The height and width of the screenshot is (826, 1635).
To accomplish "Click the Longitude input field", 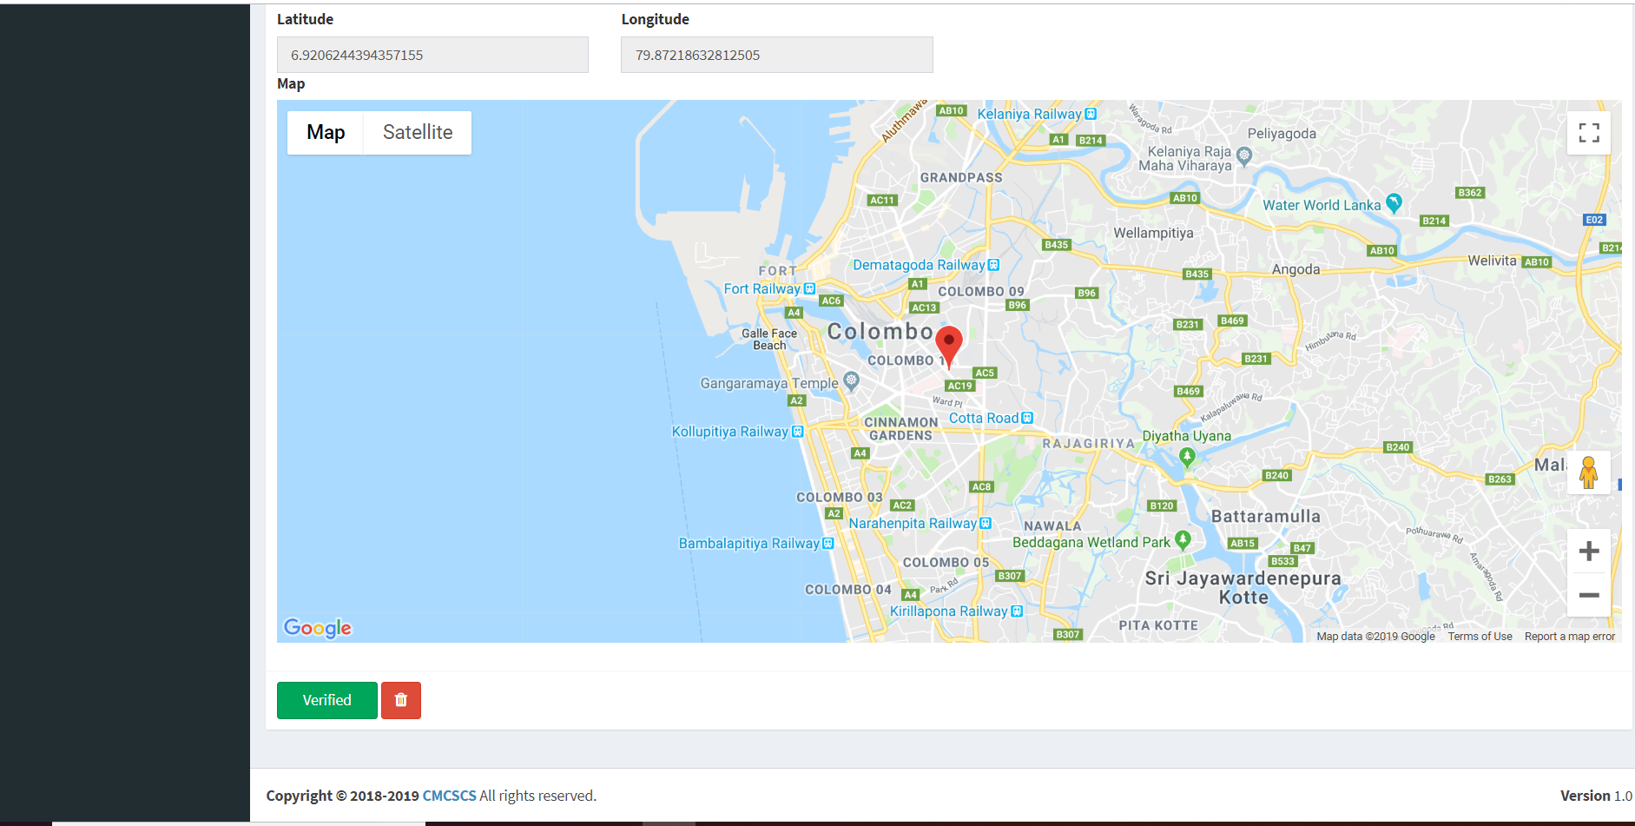I will pyautogui.click(x=777, y=55).
